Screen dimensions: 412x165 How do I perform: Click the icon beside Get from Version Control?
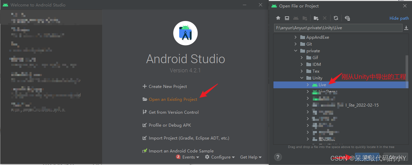(x=145, y=112)
